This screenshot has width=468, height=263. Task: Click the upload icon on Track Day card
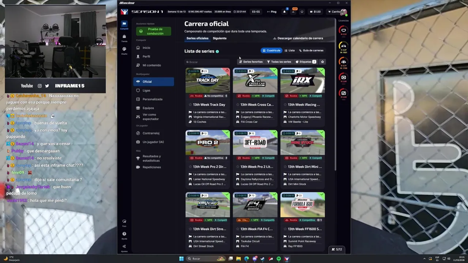pyautogui.click(x=227, y=70)
